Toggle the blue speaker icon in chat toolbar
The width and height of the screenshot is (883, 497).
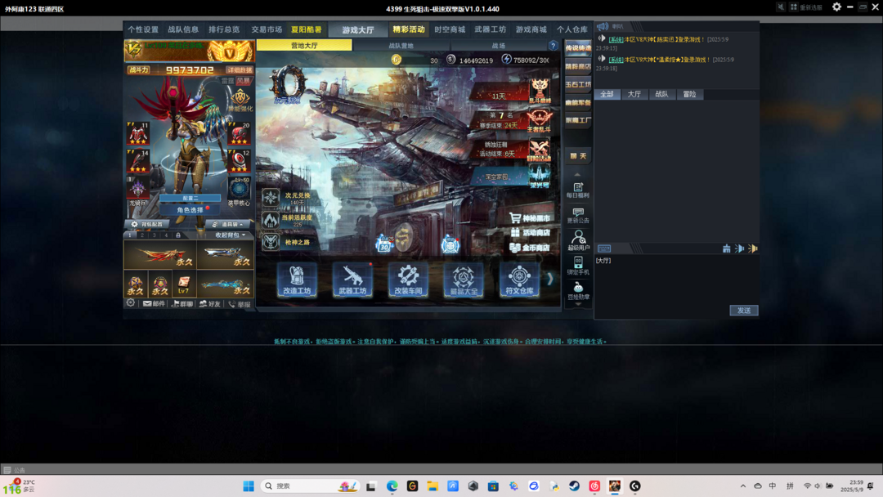pos(739,248)
